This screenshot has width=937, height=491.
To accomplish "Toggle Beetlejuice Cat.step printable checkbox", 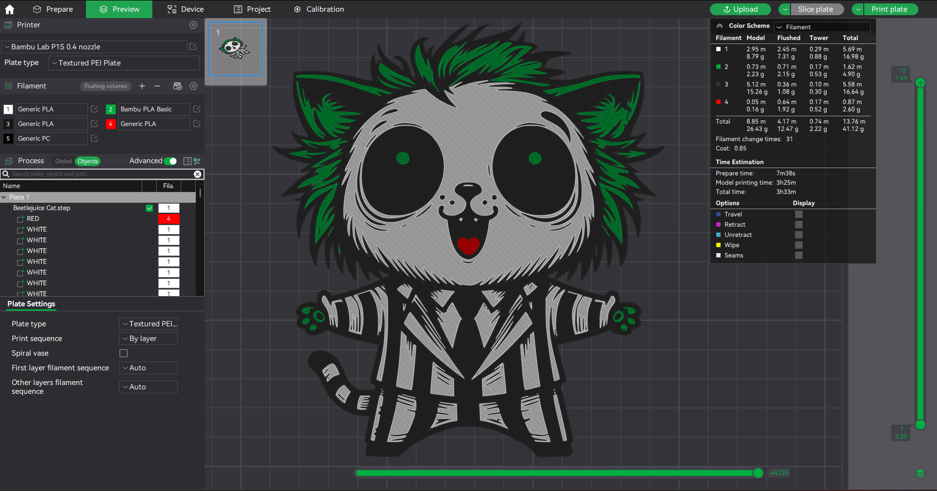I will coord(149,208).
